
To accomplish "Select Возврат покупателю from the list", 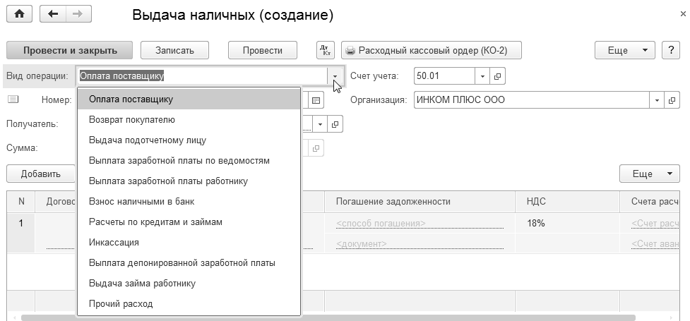I will [x=132, y=120].
